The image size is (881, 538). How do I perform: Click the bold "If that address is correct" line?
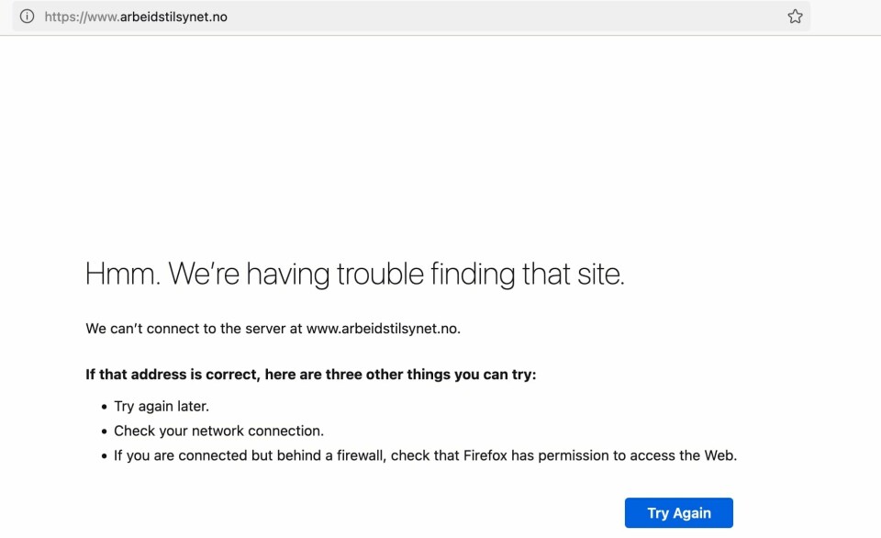click(310, 375)
